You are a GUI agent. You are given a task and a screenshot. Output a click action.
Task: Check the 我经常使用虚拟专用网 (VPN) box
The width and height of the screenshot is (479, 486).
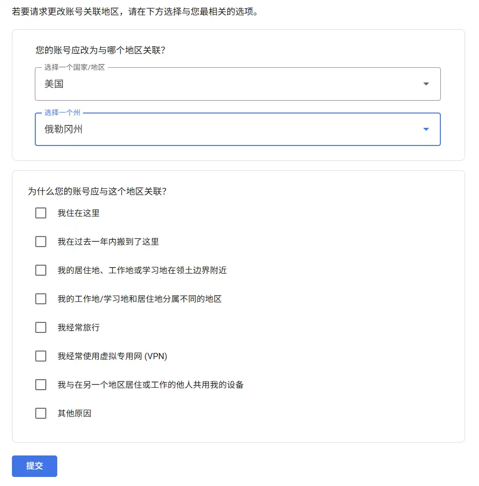tap(41, 356)
